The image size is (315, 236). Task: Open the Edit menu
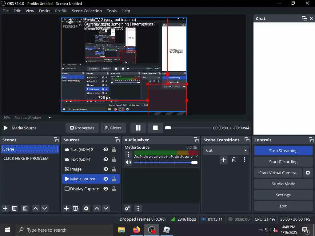pyautogui.click(x=17, y=11)
